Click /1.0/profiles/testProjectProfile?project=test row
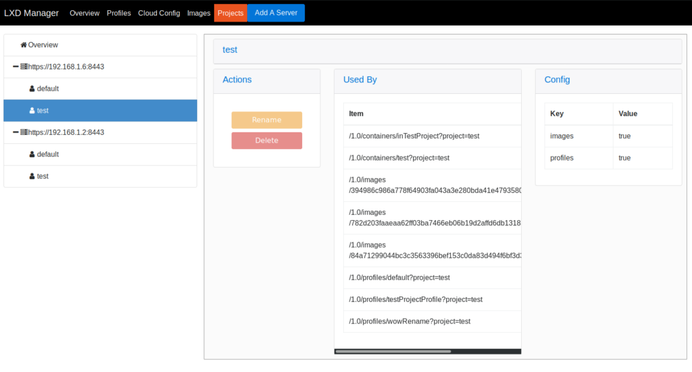Viewport: 692px width, 372px height. pyautogui.click(x=432, y=300)
